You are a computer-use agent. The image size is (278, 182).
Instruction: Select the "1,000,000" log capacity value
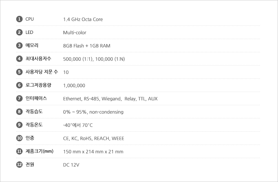coord(74,86)
